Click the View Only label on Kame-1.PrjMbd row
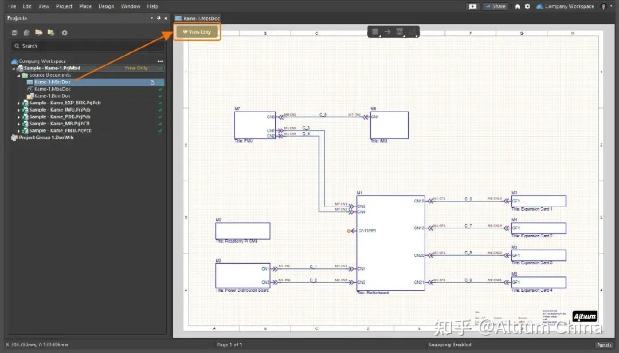619x353 pixels. point(136,68)
